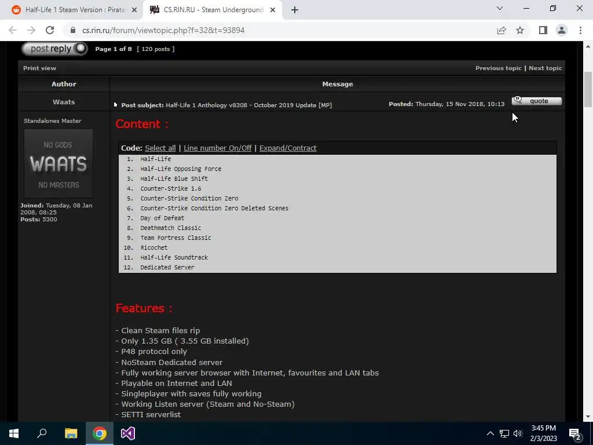Go back using browser back arrow
The height and width of the screenshot is (445, 593).
click(13, 30)
